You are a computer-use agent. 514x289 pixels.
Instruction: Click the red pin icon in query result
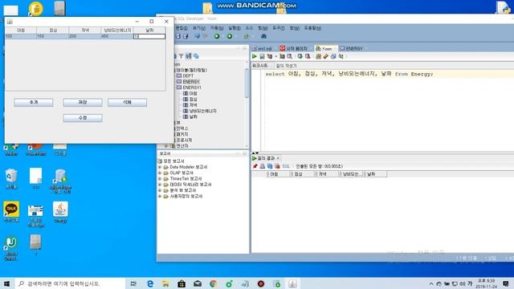[x=255, y=166]
